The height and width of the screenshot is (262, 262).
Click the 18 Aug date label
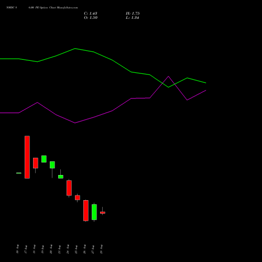click(34, 249)
